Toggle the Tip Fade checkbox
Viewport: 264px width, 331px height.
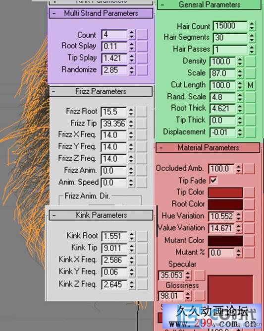pyautogui.click(x=213, y=181)
